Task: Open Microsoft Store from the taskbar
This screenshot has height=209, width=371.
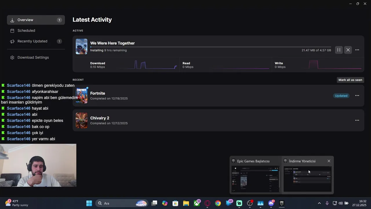Action: coord(175,203)
